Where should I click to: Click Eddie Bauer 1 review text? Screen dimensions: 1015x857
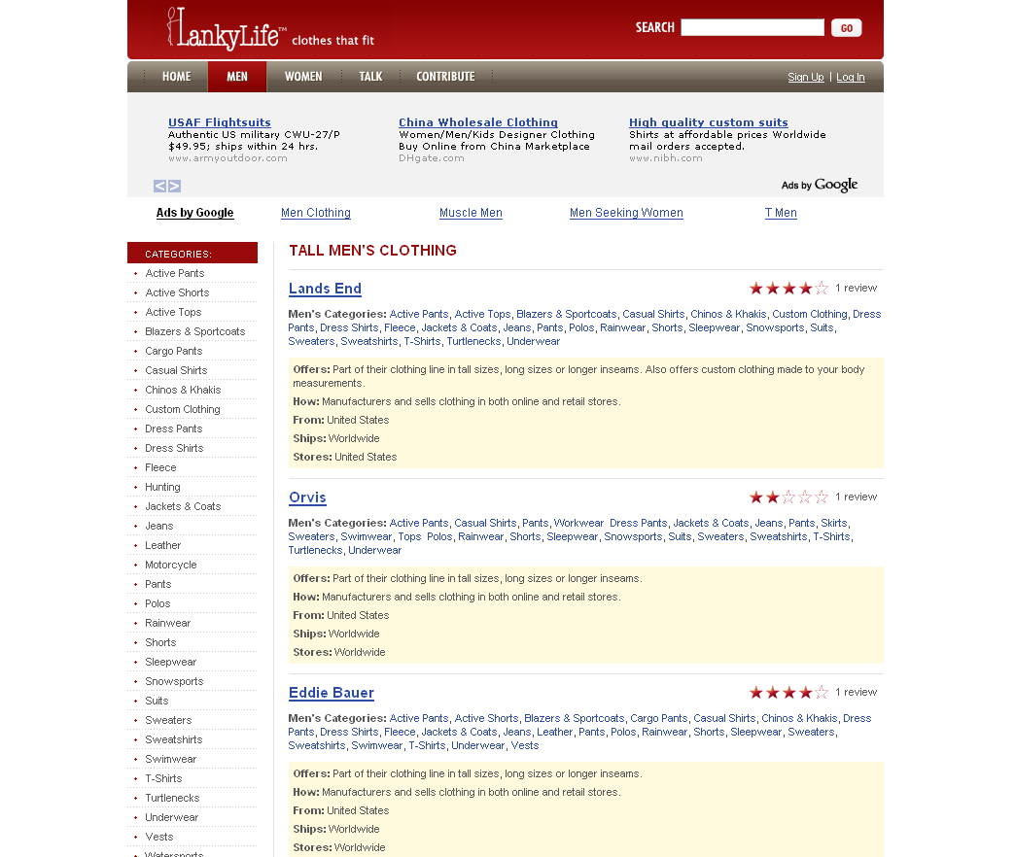click(x=856, y=692)
